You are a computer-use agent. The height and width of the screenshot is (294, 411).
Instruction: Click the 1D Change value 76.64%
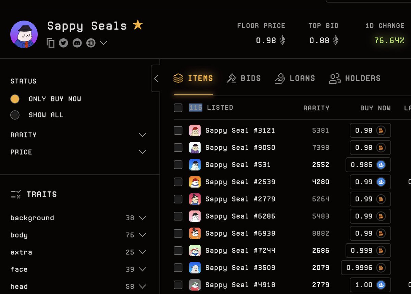(389, 40)
